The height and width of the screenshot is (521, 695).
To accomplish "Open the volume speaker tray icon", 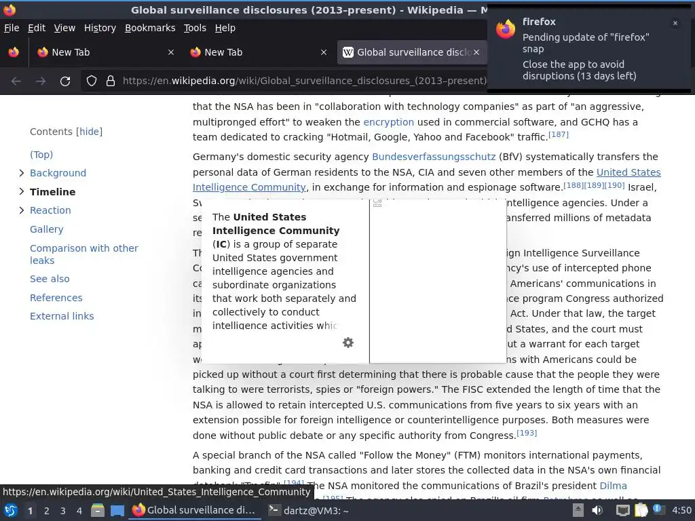I will tap(597, 510).
